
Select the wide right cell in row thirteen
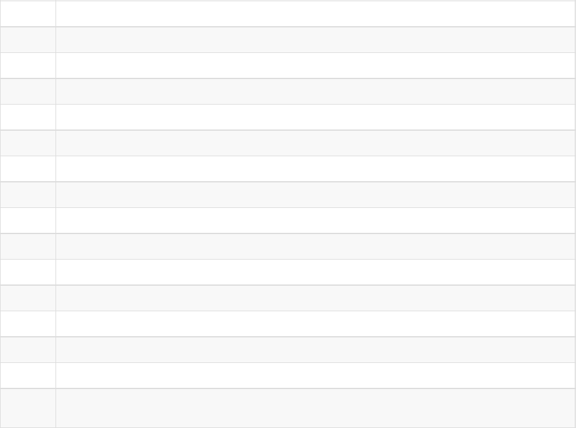[x=315, y=323]
